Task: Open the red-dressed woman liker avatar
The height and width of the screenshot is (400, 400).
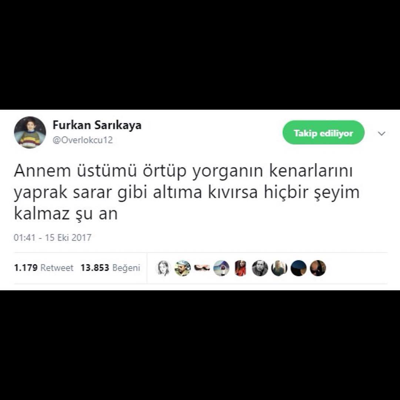Action: pyautogui.click(x=241, y=268)
